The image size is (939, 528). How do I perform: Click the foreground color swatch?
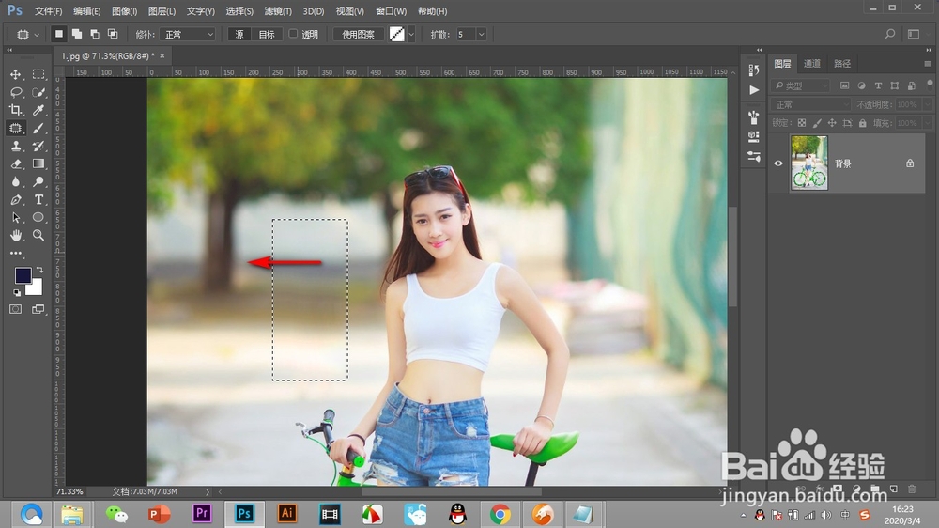click(x=23, y=275)
